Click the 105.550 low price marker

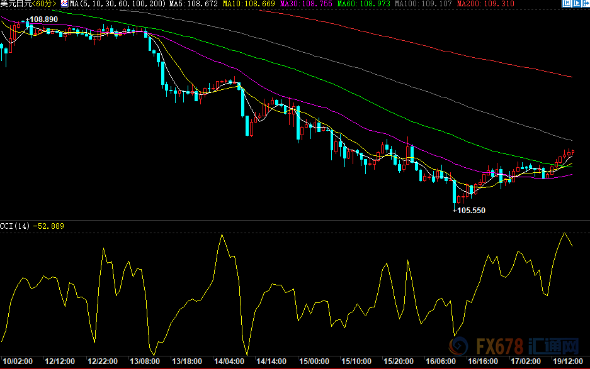click(x=471, y=211)
